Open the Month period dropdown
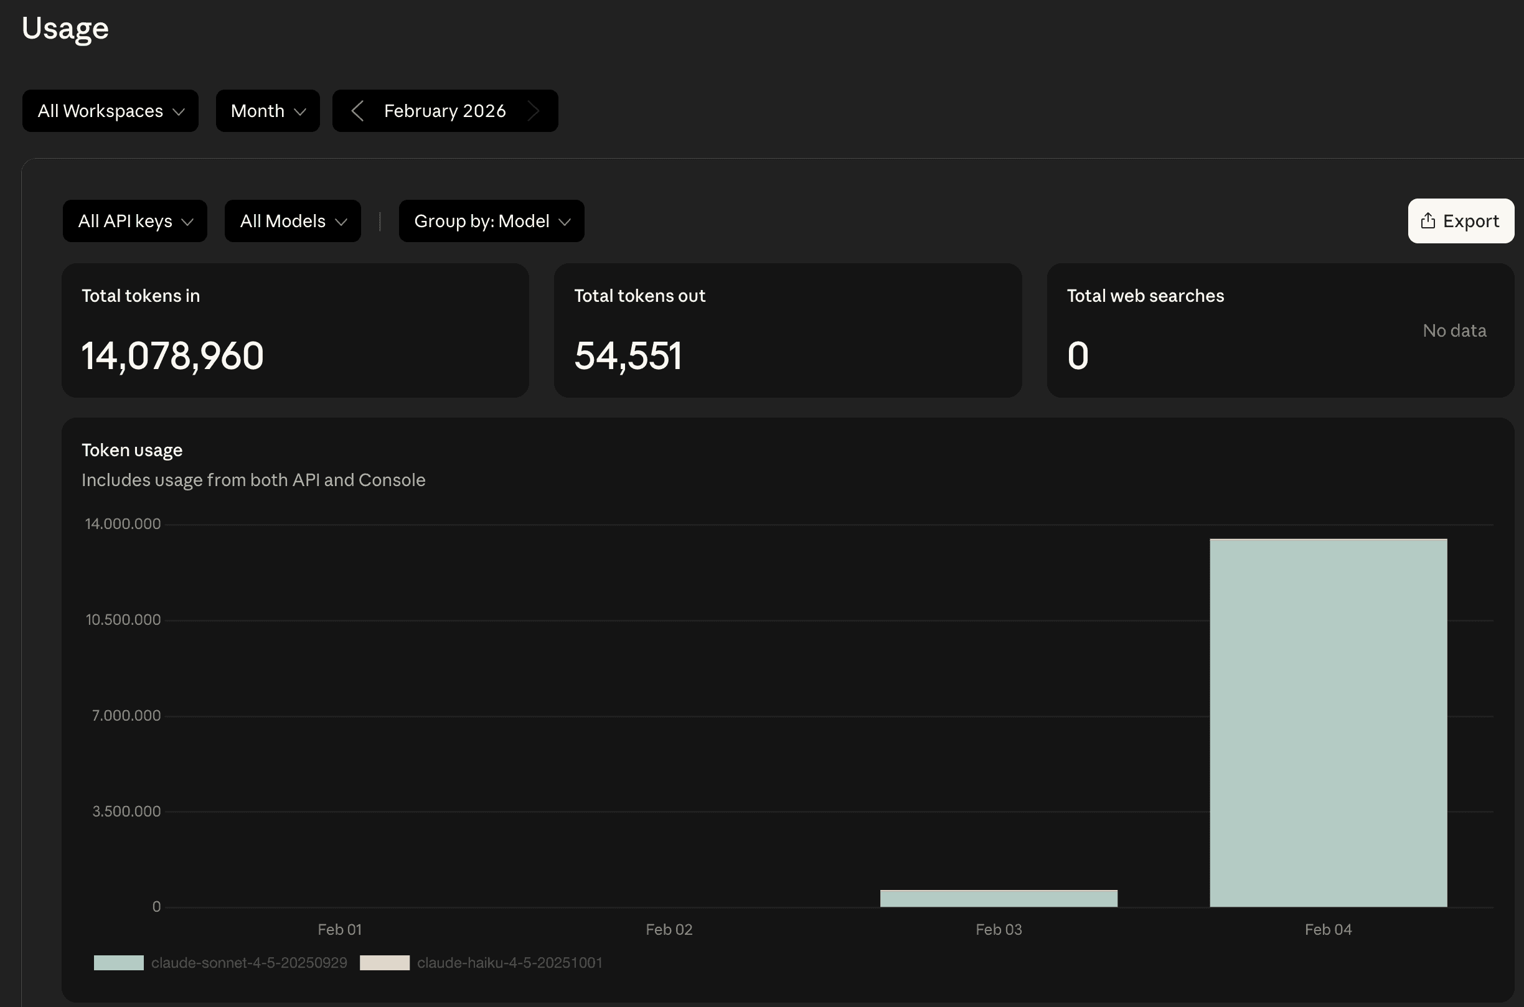The width and height of the screenshot is (1524, 1007). [x=267, y=111]
